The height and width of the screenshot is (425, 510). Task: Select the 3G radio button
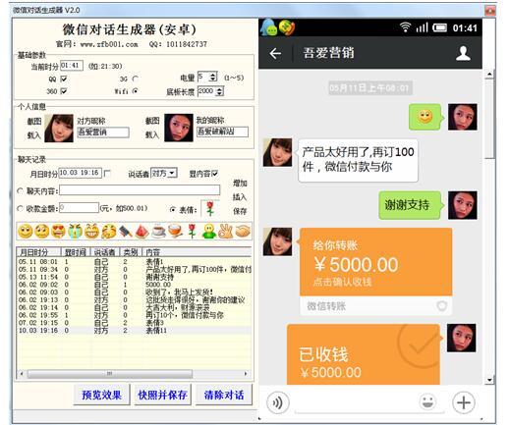click(136, 79)
